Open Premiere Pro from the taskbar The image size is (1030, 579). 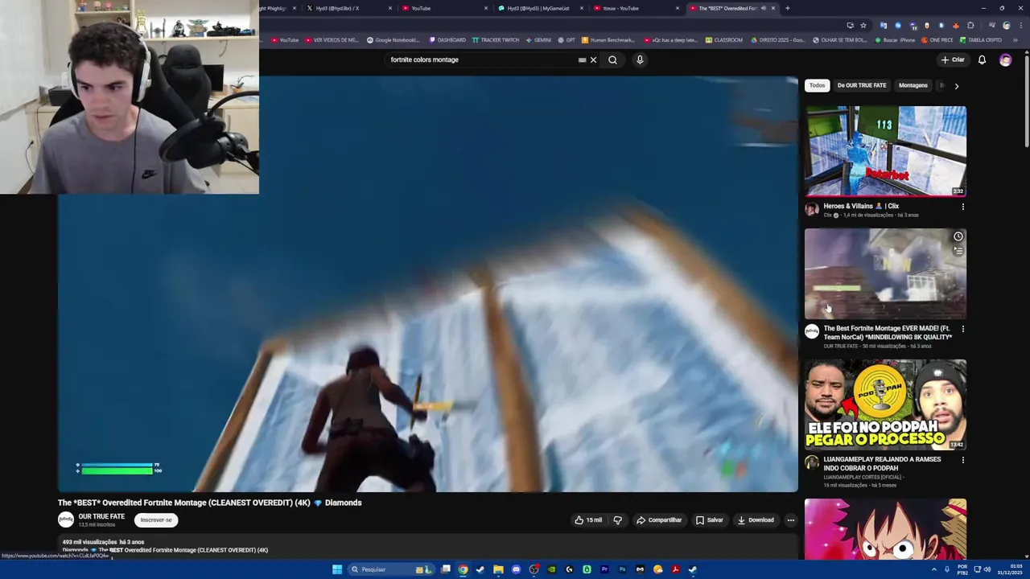pyautogui.click(x=604, y=569)
